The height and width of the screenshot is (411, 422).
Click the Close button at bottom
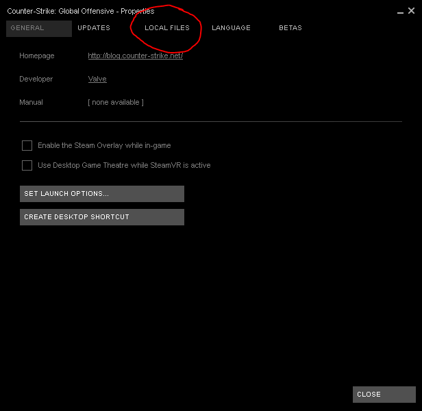point(384,395)
